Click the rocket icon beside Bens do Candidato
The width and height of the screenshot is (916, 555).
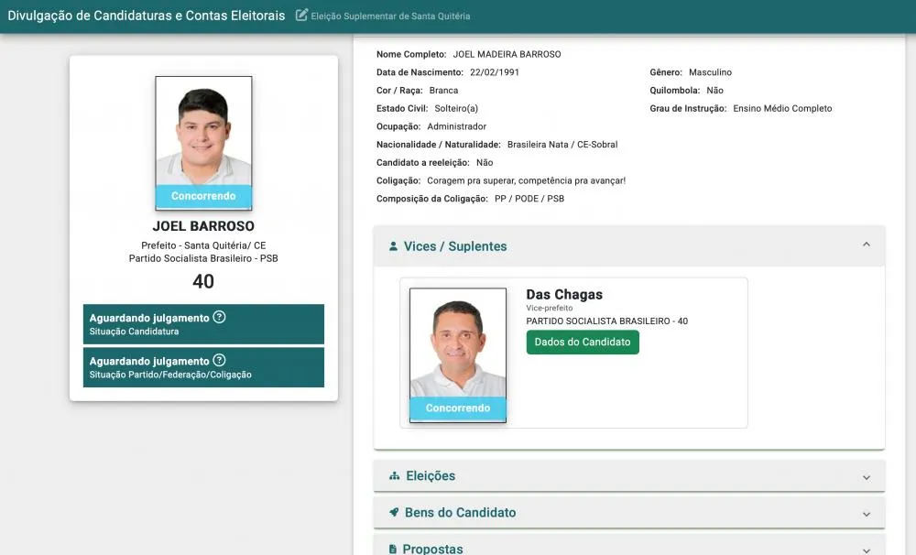pos(394,513)
